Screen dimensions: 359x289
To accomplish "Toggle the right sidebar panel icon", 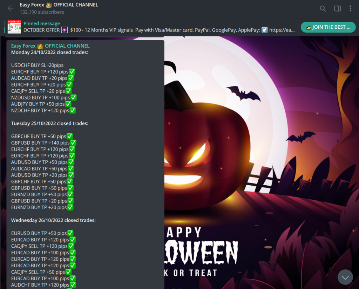I will 337,8.
